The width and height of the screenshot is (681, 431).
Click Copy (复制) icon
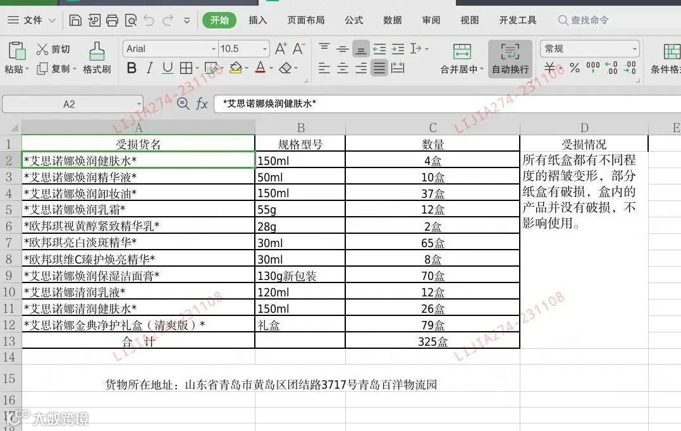(42, 69)
